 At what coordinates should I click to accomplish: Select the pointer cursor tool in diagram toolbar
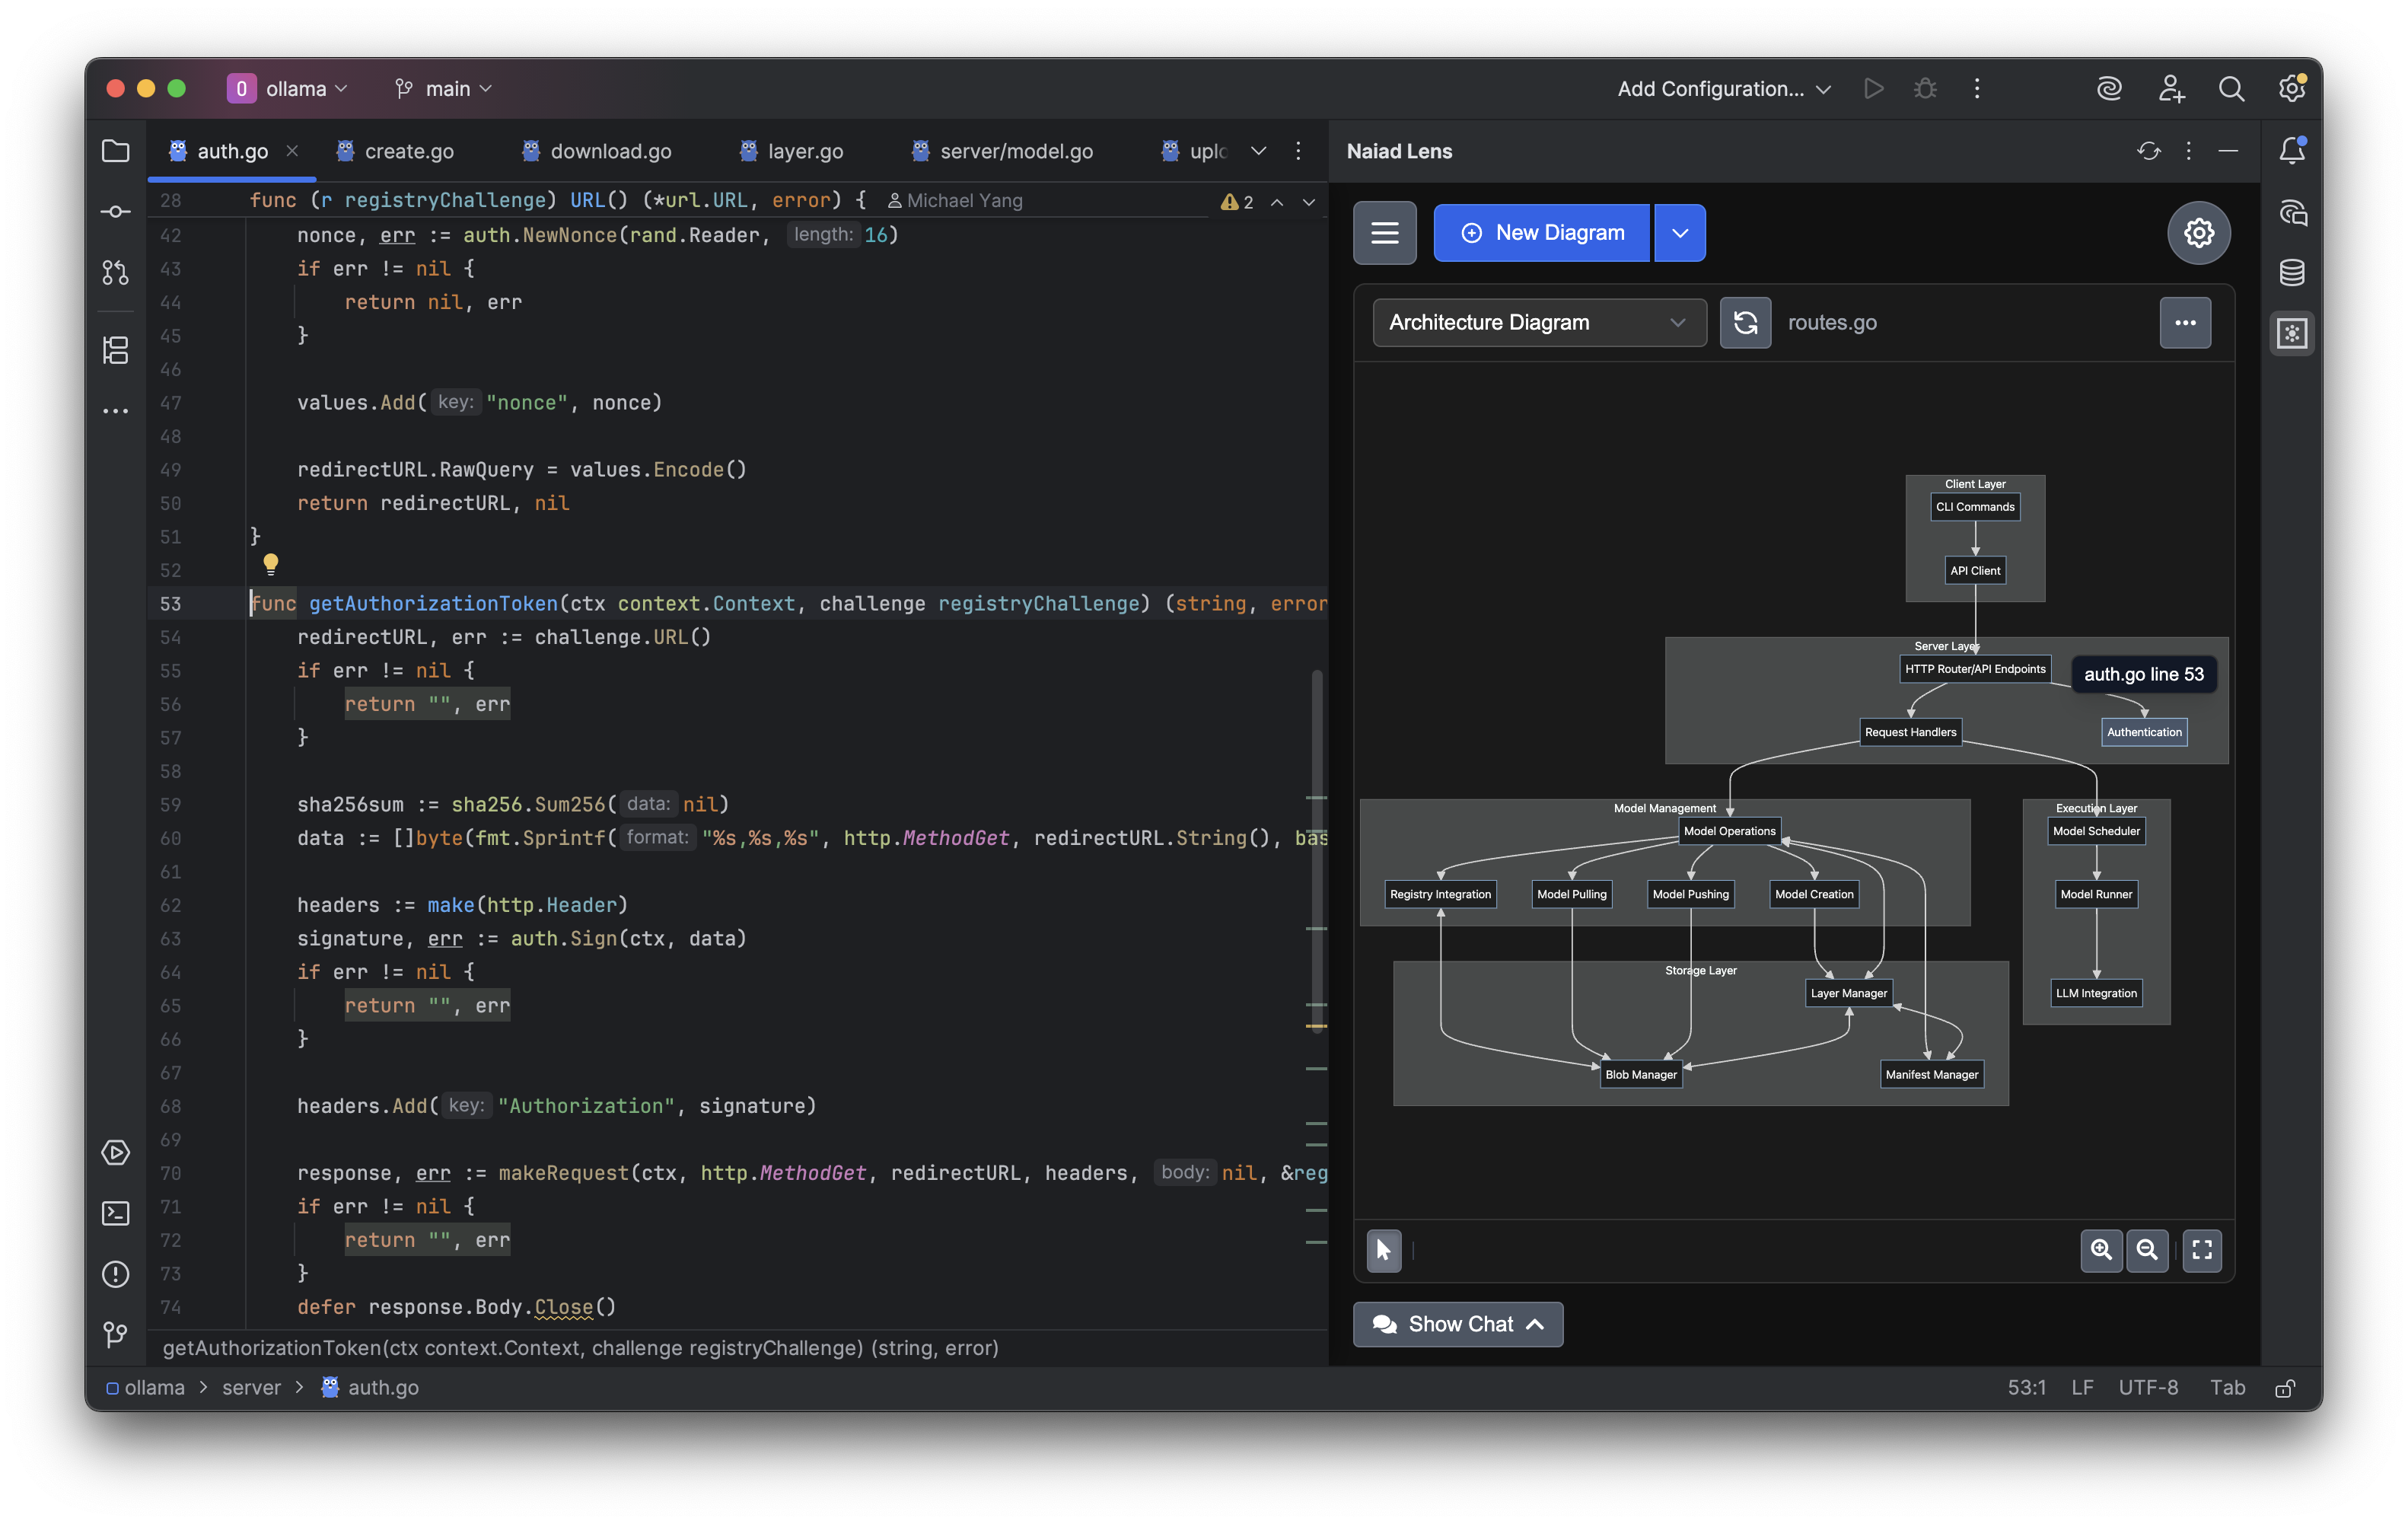point(1384,1250)
